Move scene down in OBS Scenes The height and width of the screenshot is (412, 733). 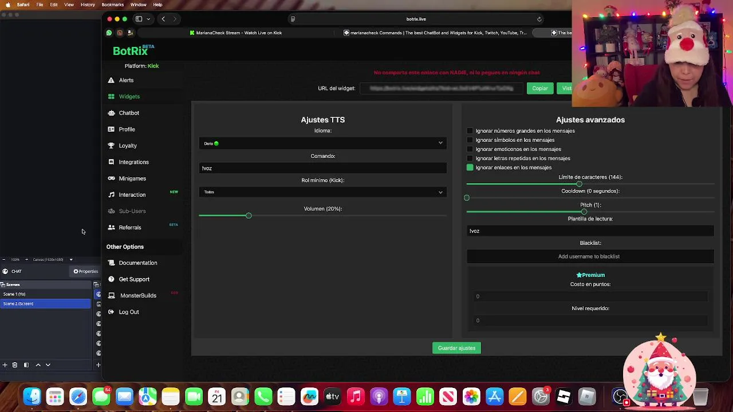48,365
